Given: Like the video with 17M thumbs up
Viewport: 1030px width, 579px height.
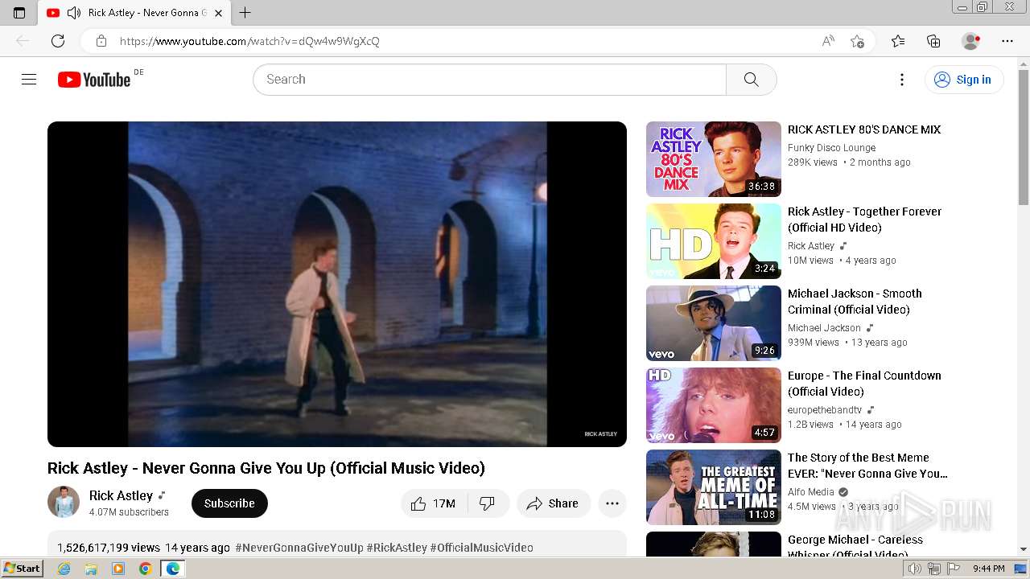Looking at the screenshot, I should (433, 503).
